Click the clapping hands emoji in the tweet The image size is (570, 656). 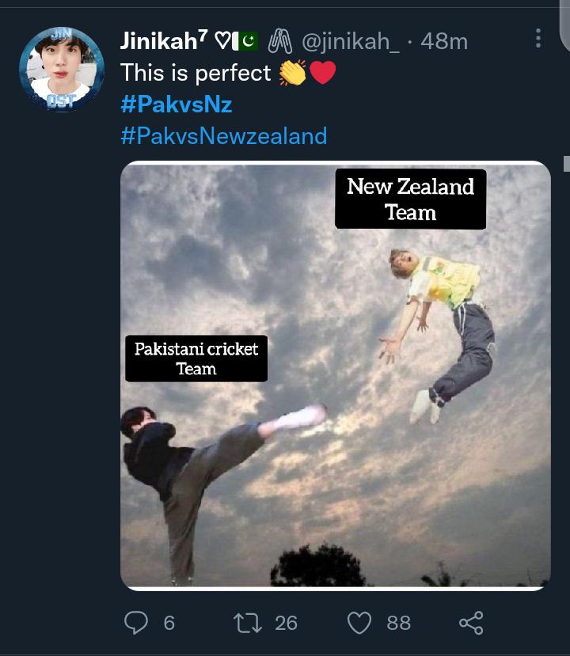(292, 73)
